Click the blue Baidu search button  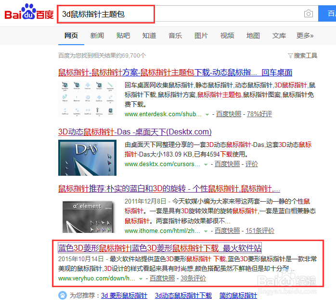(x=327, y=13)
